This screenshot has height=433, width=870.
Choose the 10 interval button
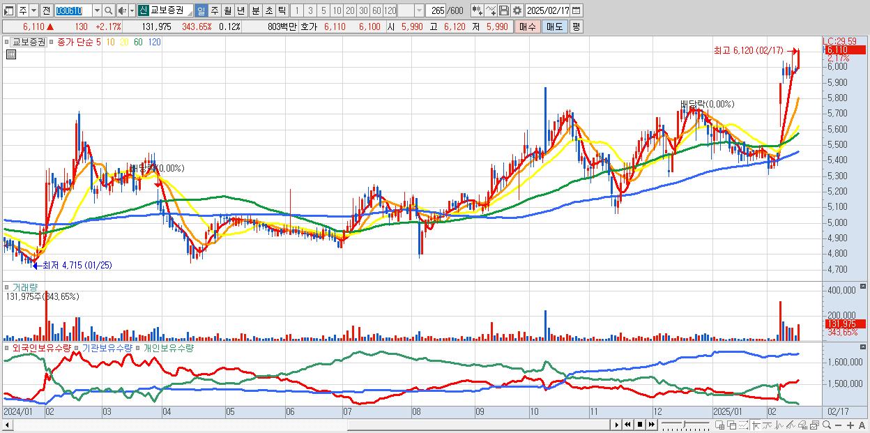tap(337, 10)
